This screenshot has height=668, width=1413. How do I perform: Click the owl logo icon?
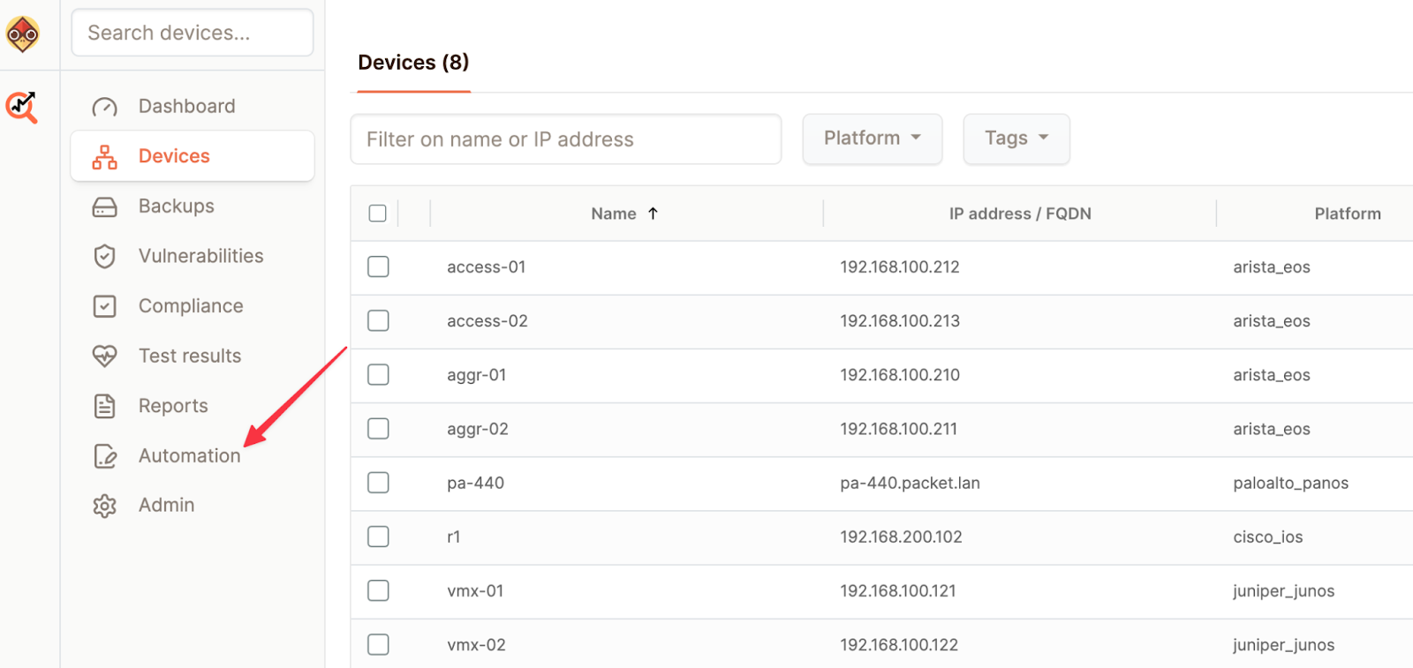click(x=22, y=34)
